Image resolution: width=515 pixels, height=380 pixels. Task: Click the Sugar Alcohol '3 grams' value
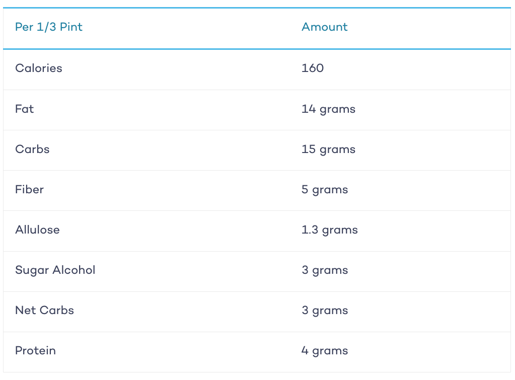coord(325,271)
